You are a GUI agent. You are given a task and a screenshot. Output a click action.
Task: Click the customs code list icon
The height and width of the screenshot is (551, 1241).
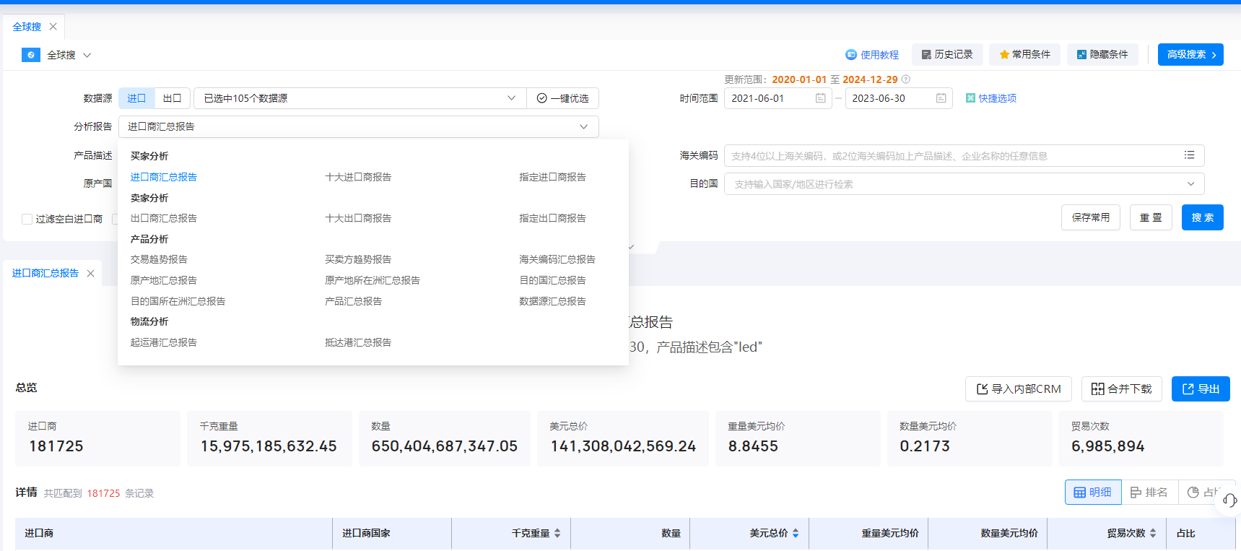(x=1189, y=155)
